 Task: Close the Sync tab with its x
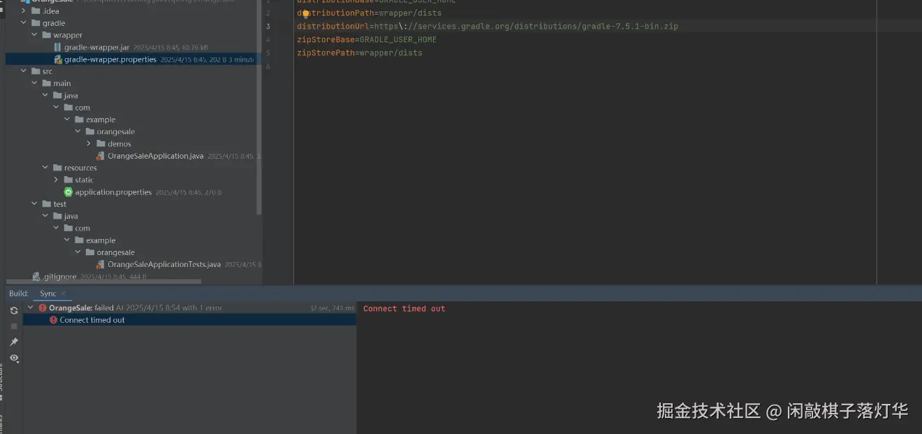[x=64, y=294]
